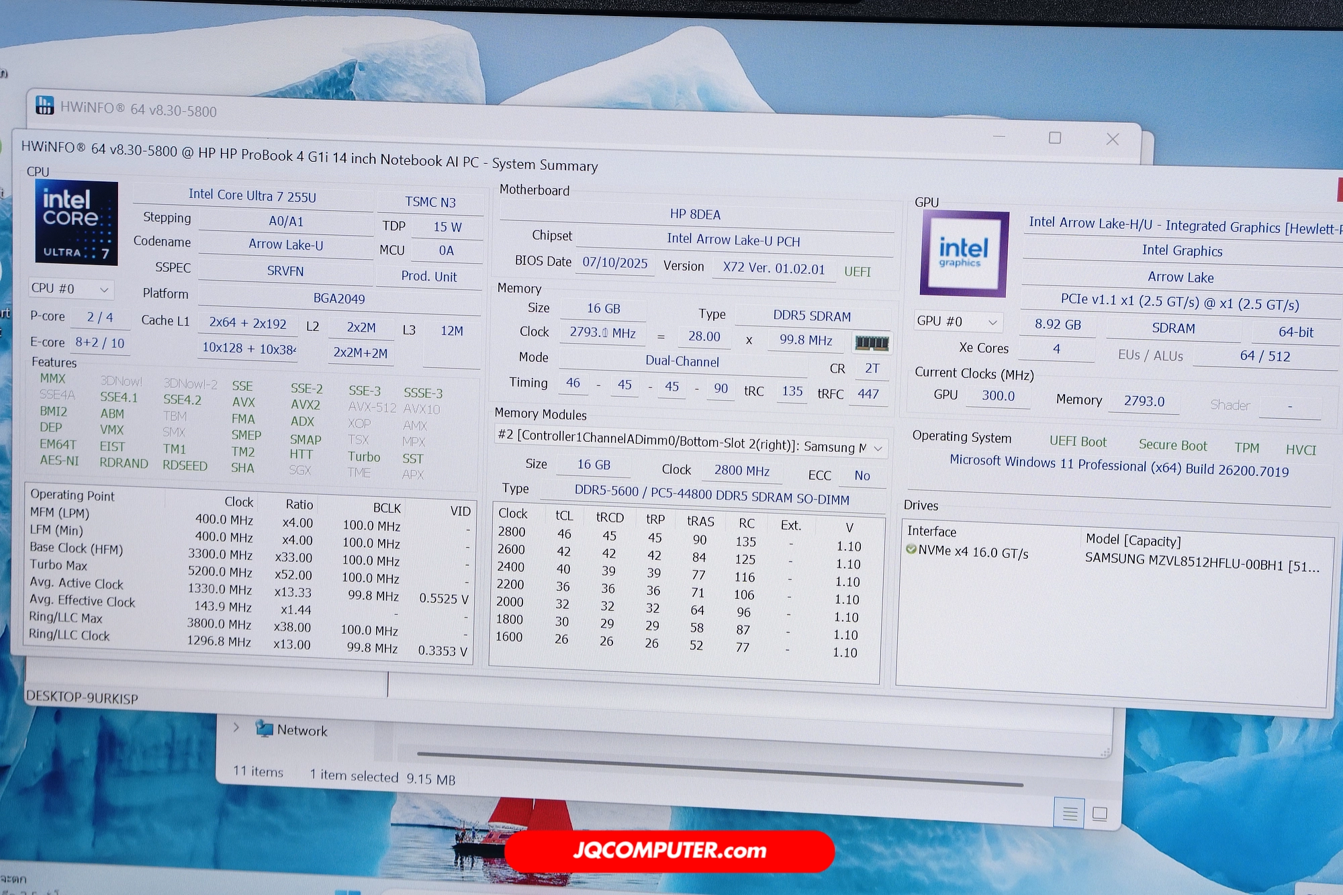Click the Windows 11 Professional OS text
The width and height of the screenshot is (1343, 895).
(1118, 465)
